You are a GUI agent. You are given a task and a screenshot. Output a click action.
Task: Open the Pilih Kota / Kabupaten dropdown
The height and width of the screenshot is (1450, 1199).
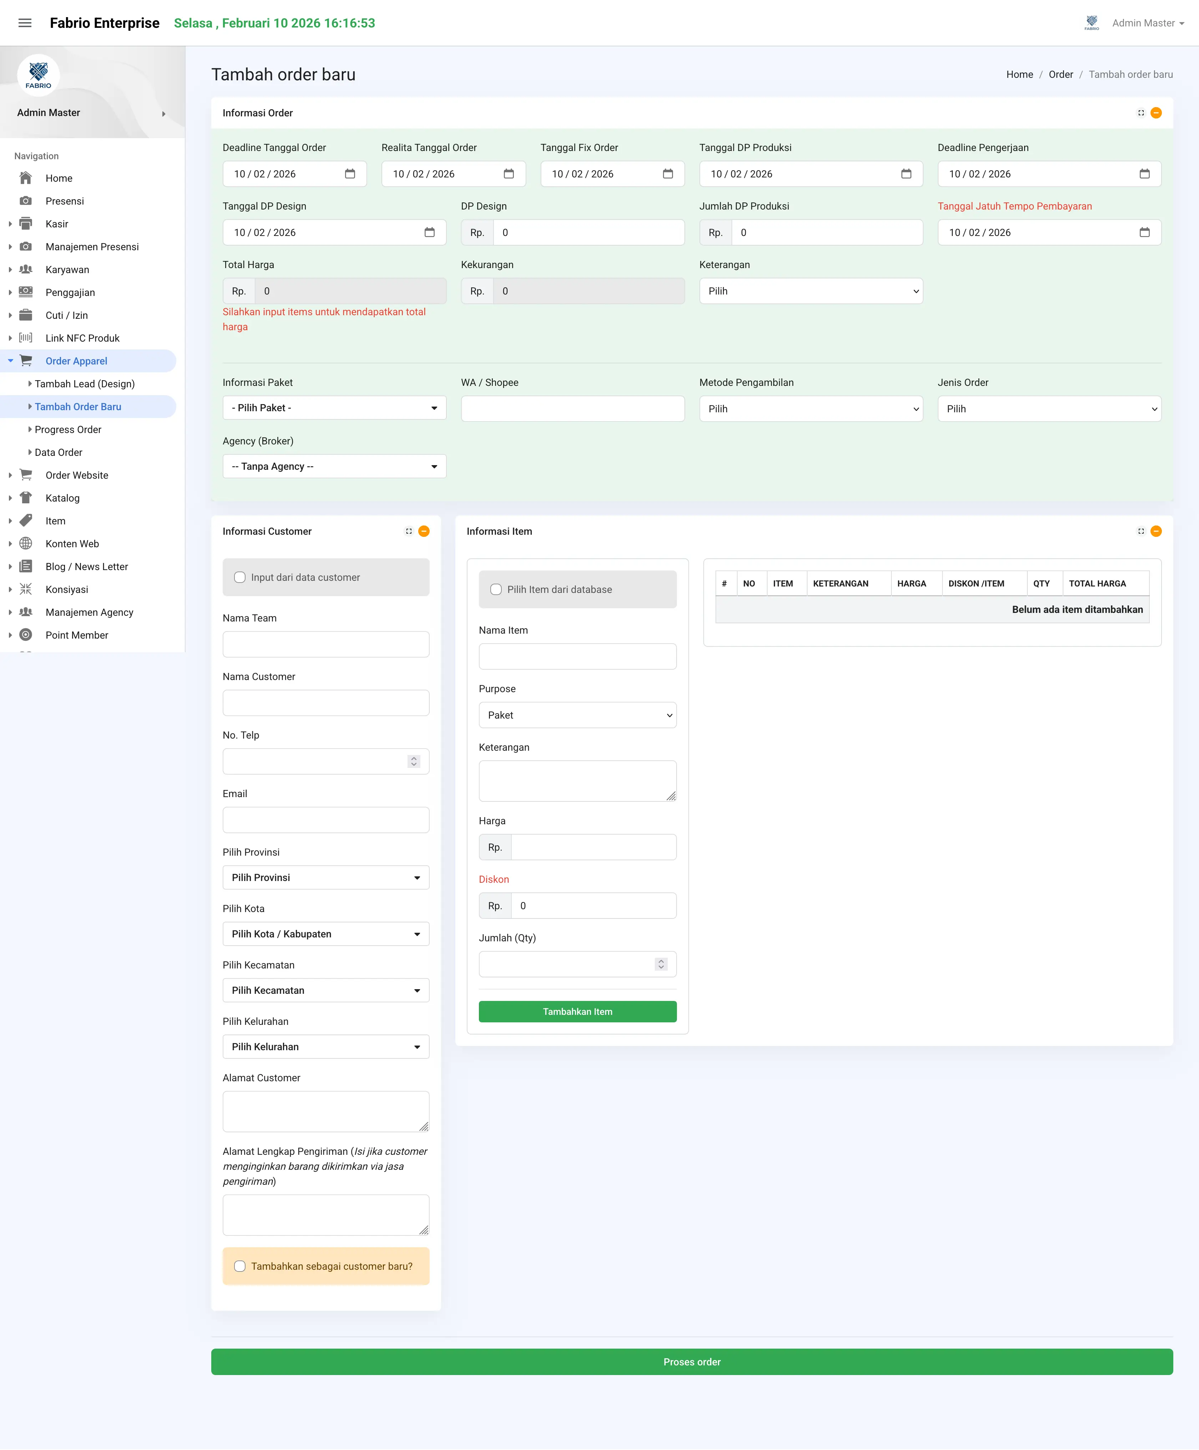coord(326,934)
